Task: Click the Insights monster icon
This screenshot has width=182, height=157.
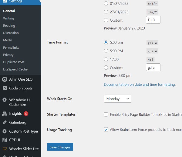Action: (x=5, y=113)
